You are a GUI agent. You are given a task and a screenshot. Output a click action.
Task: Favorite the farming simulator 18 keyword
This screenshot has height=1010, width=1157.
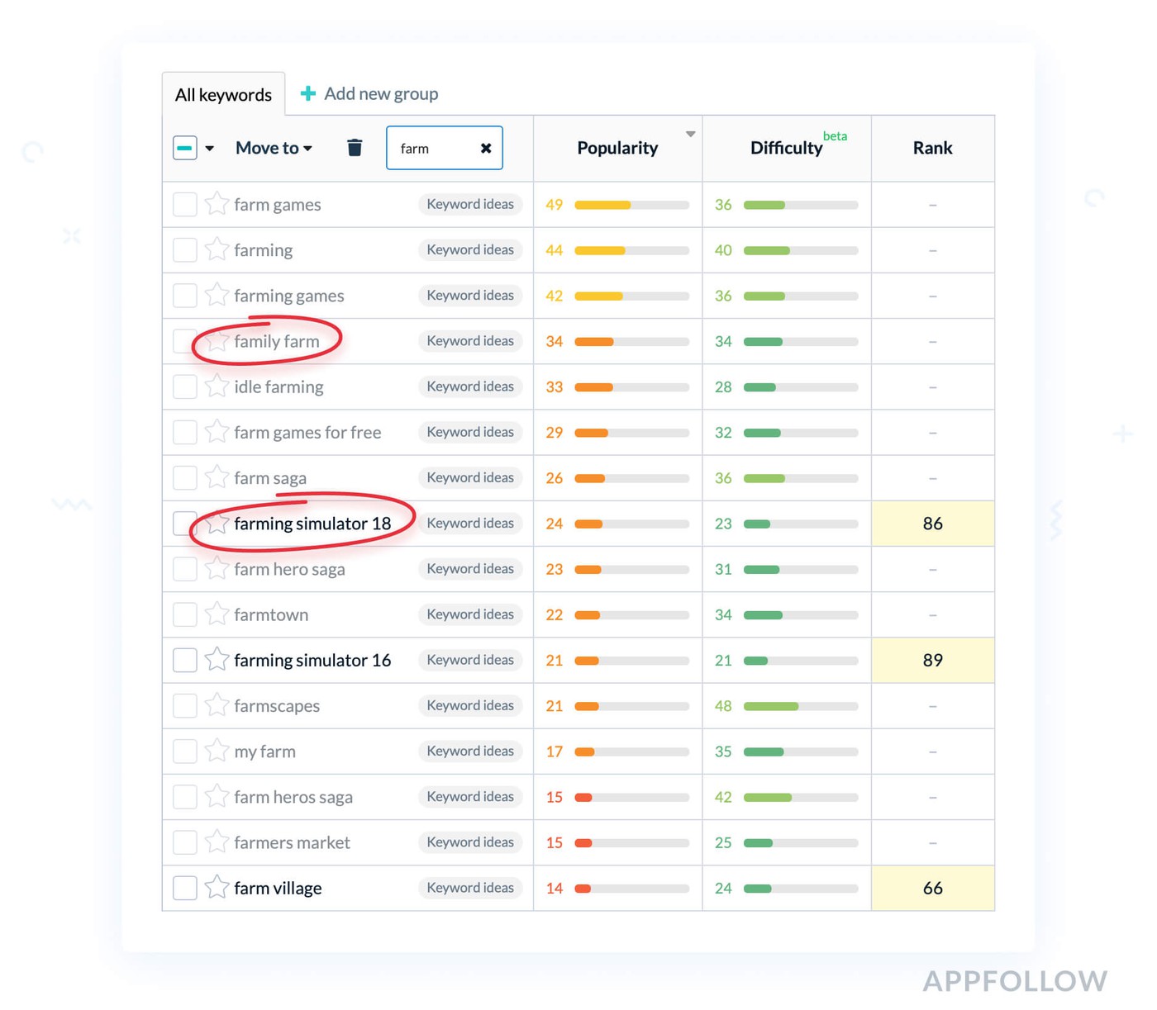click(x=217, y=524)
